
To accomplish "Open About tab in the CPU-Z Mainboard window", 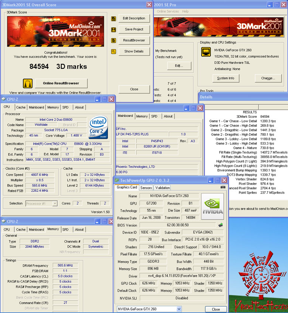I will point(168,116).
